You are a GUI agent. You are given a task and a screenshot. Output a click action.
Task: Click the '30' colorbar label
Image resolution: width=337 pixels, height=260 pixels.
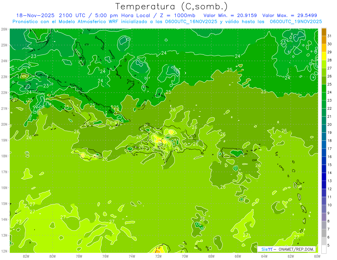coord(330,44)
